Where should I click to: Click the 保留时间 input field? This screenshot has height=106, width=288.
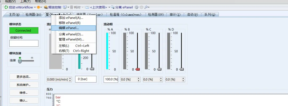(24, 43)
